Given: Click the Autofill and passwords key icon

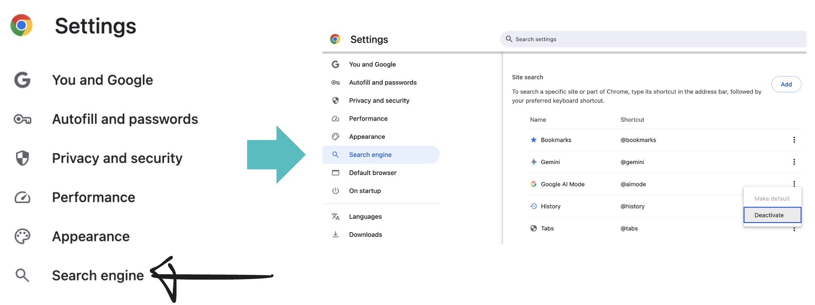Looking at the screenshot, I should (x=335, y=82).
